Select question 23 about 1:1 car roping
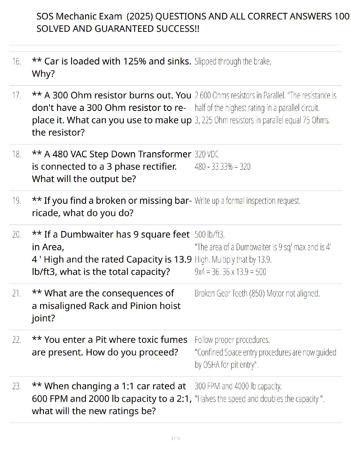 [x=112, y=399]
